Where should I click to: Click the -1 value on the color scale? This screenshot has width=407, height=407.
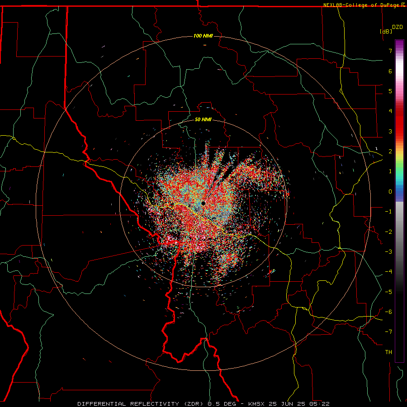point(388,212)
